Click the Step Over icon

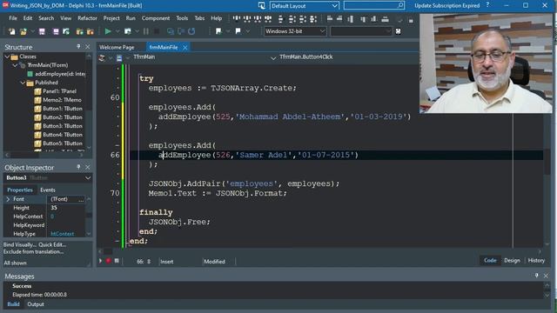click(181, 31)
